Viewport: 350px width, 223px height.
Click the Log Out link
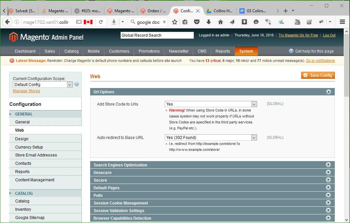point(329,35)
